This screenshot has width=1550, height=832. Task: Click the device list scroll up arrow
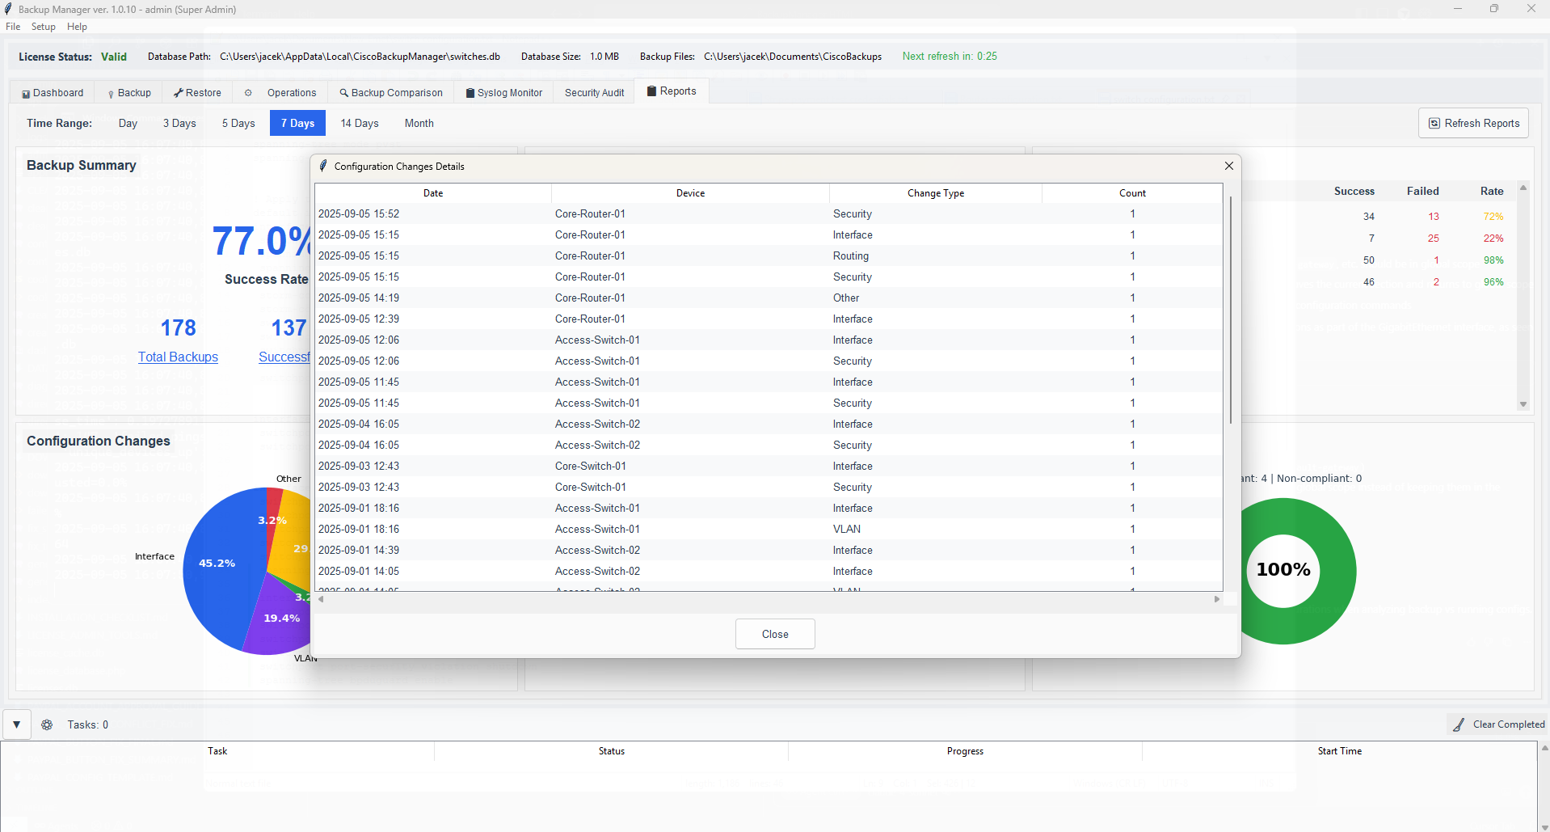[1523, 188]
